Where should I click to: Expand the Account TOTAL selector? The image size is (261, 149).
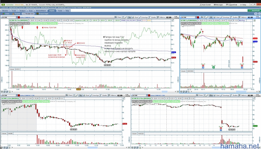(x=52, y=5)
